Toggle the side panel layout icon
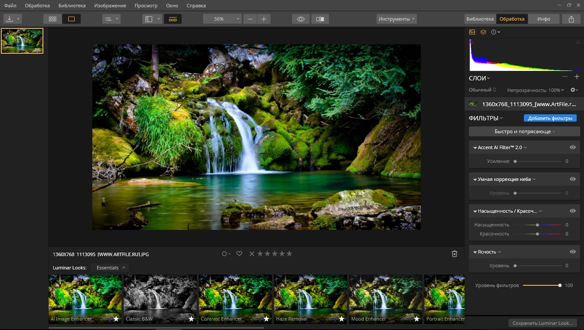584x330 pixels. 149,19
